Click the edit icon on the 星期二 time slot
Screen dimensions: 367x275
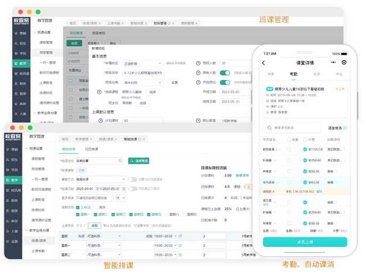pyautogui.click(x=180, y=255)
